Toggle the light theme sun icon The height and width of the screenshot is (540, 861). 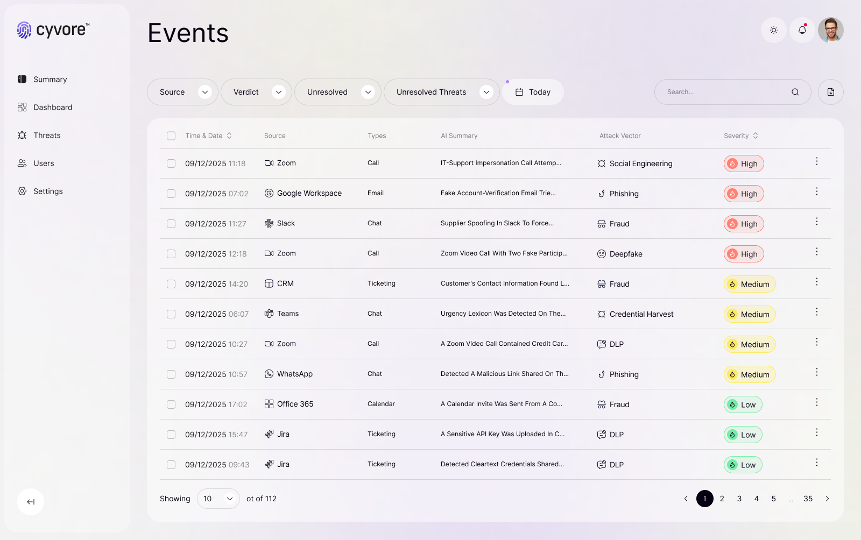point(773,30)
